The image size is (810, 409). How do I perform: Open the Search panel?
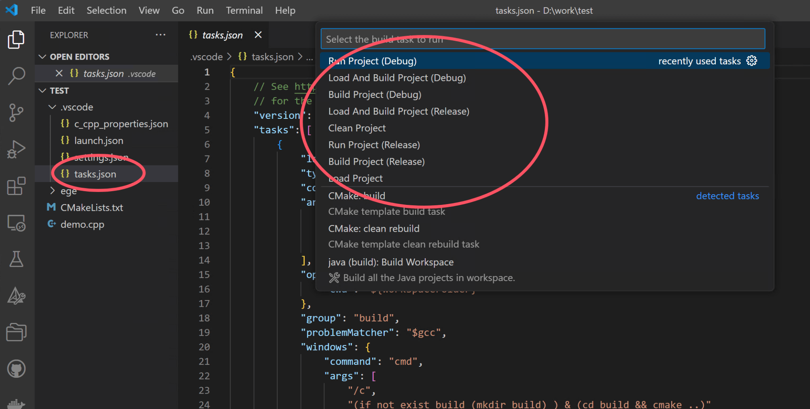pyautogui.click(x=16, y=75)
